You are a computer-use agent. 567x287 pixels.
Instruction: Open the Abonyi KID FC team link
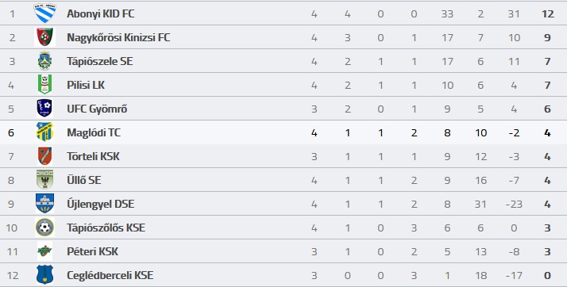pyautogui.click(x=101, y=13)
